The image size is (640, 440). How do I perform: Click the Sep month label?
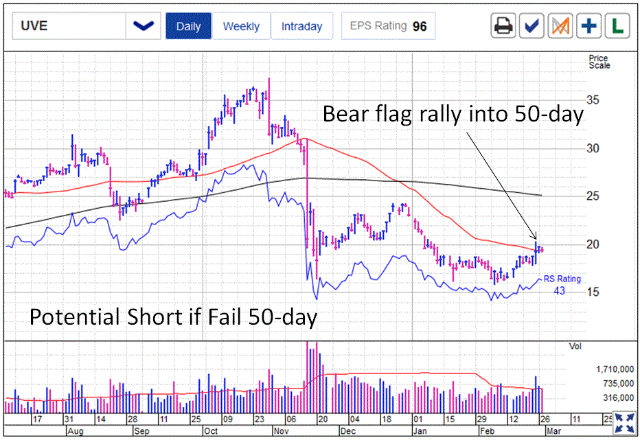[x=141, y=431]
